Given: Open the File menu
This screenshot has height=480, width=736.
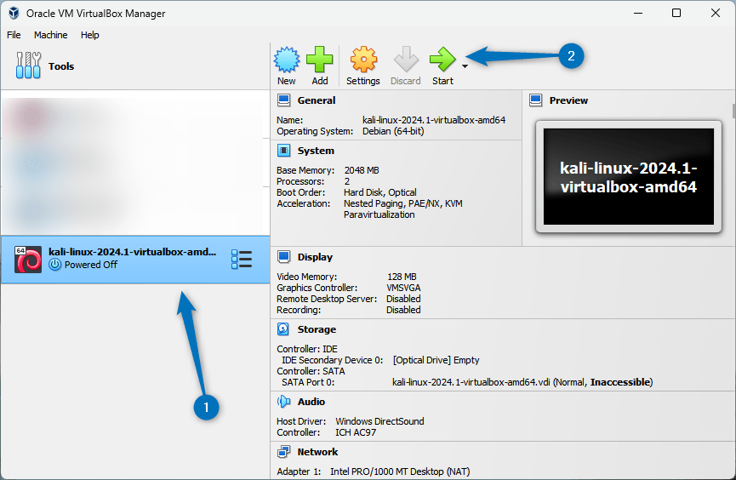Looking at the screenshot, I should point(14,35).
